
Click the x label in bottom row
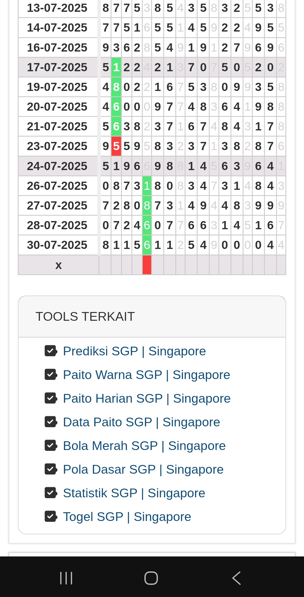tap(58, 265)
